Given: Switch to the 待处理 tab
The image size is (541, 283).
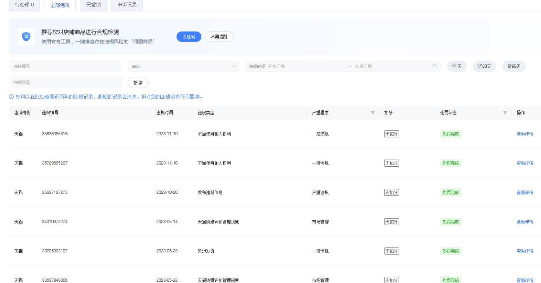Looking at the screenshot, I should (x=25, y=5).
